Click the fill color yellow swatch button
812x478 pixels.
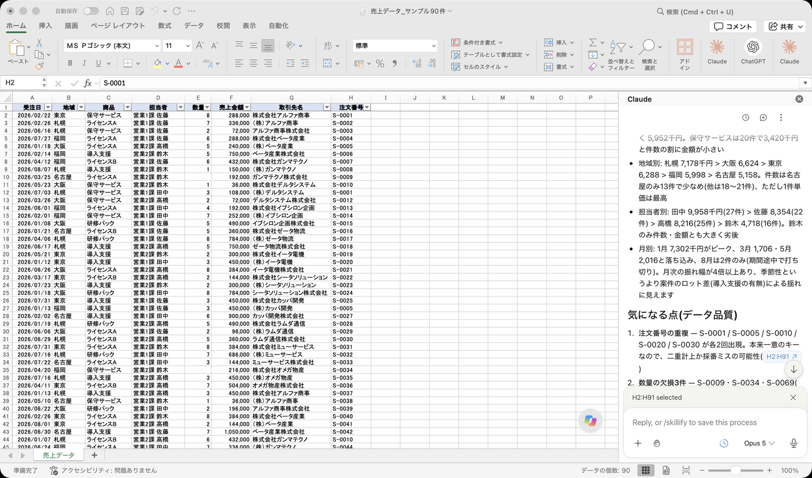click(x=157, y=63)
